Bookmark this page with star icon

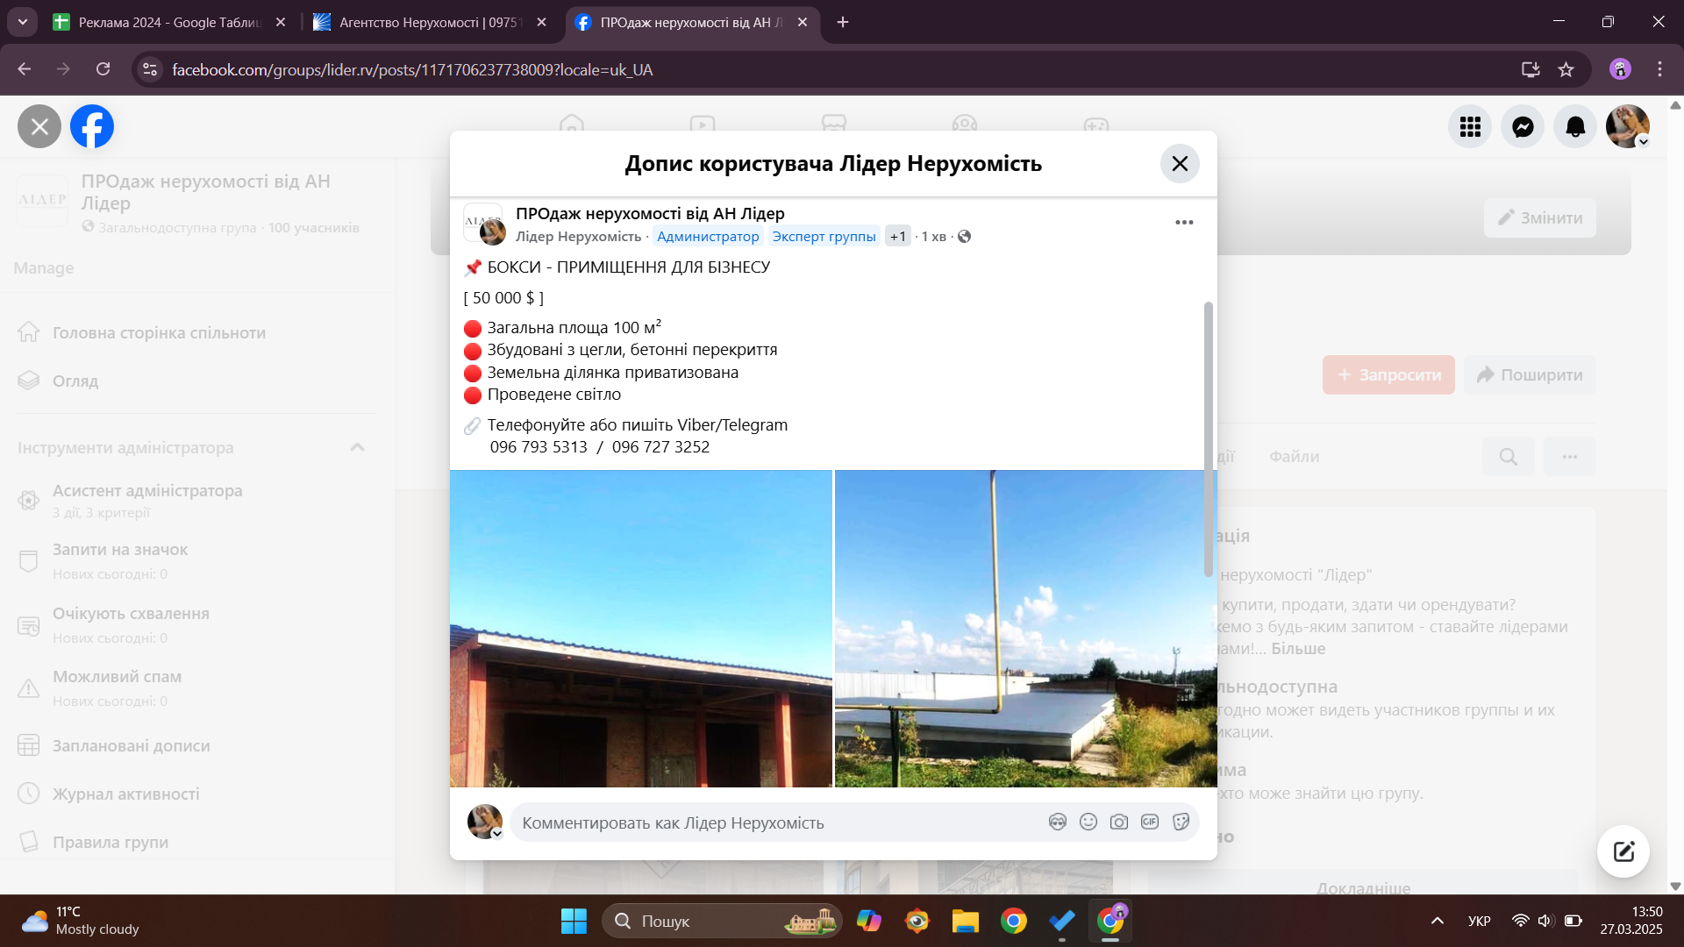pyautogui.click(x=1566, y=69)
